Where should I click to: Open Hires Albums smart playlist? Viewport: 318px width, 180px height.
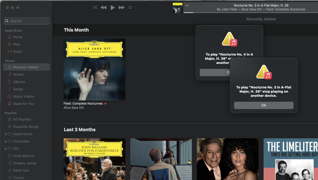pyautogui.click(x=27, y=156)
